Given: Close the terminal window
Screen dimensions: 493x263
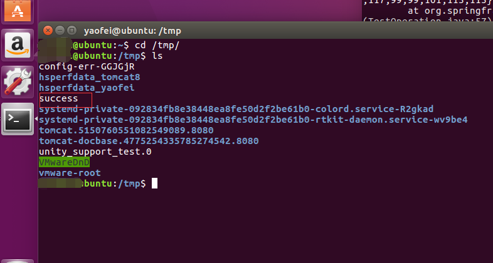Looking at the screenshot, I should tap(49, 30).
